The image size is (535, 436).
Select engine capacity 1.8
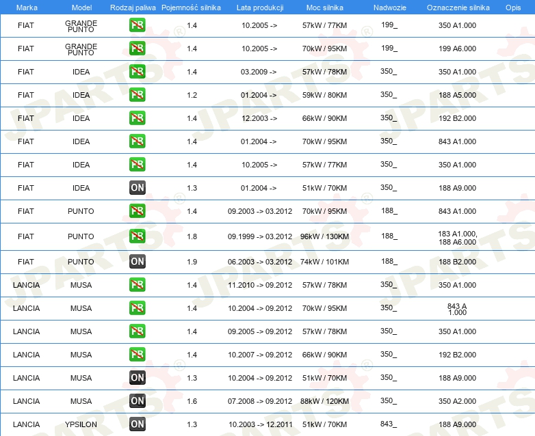click(x=192, y=236)
